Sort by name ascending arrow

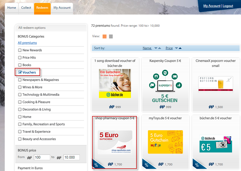159,48
